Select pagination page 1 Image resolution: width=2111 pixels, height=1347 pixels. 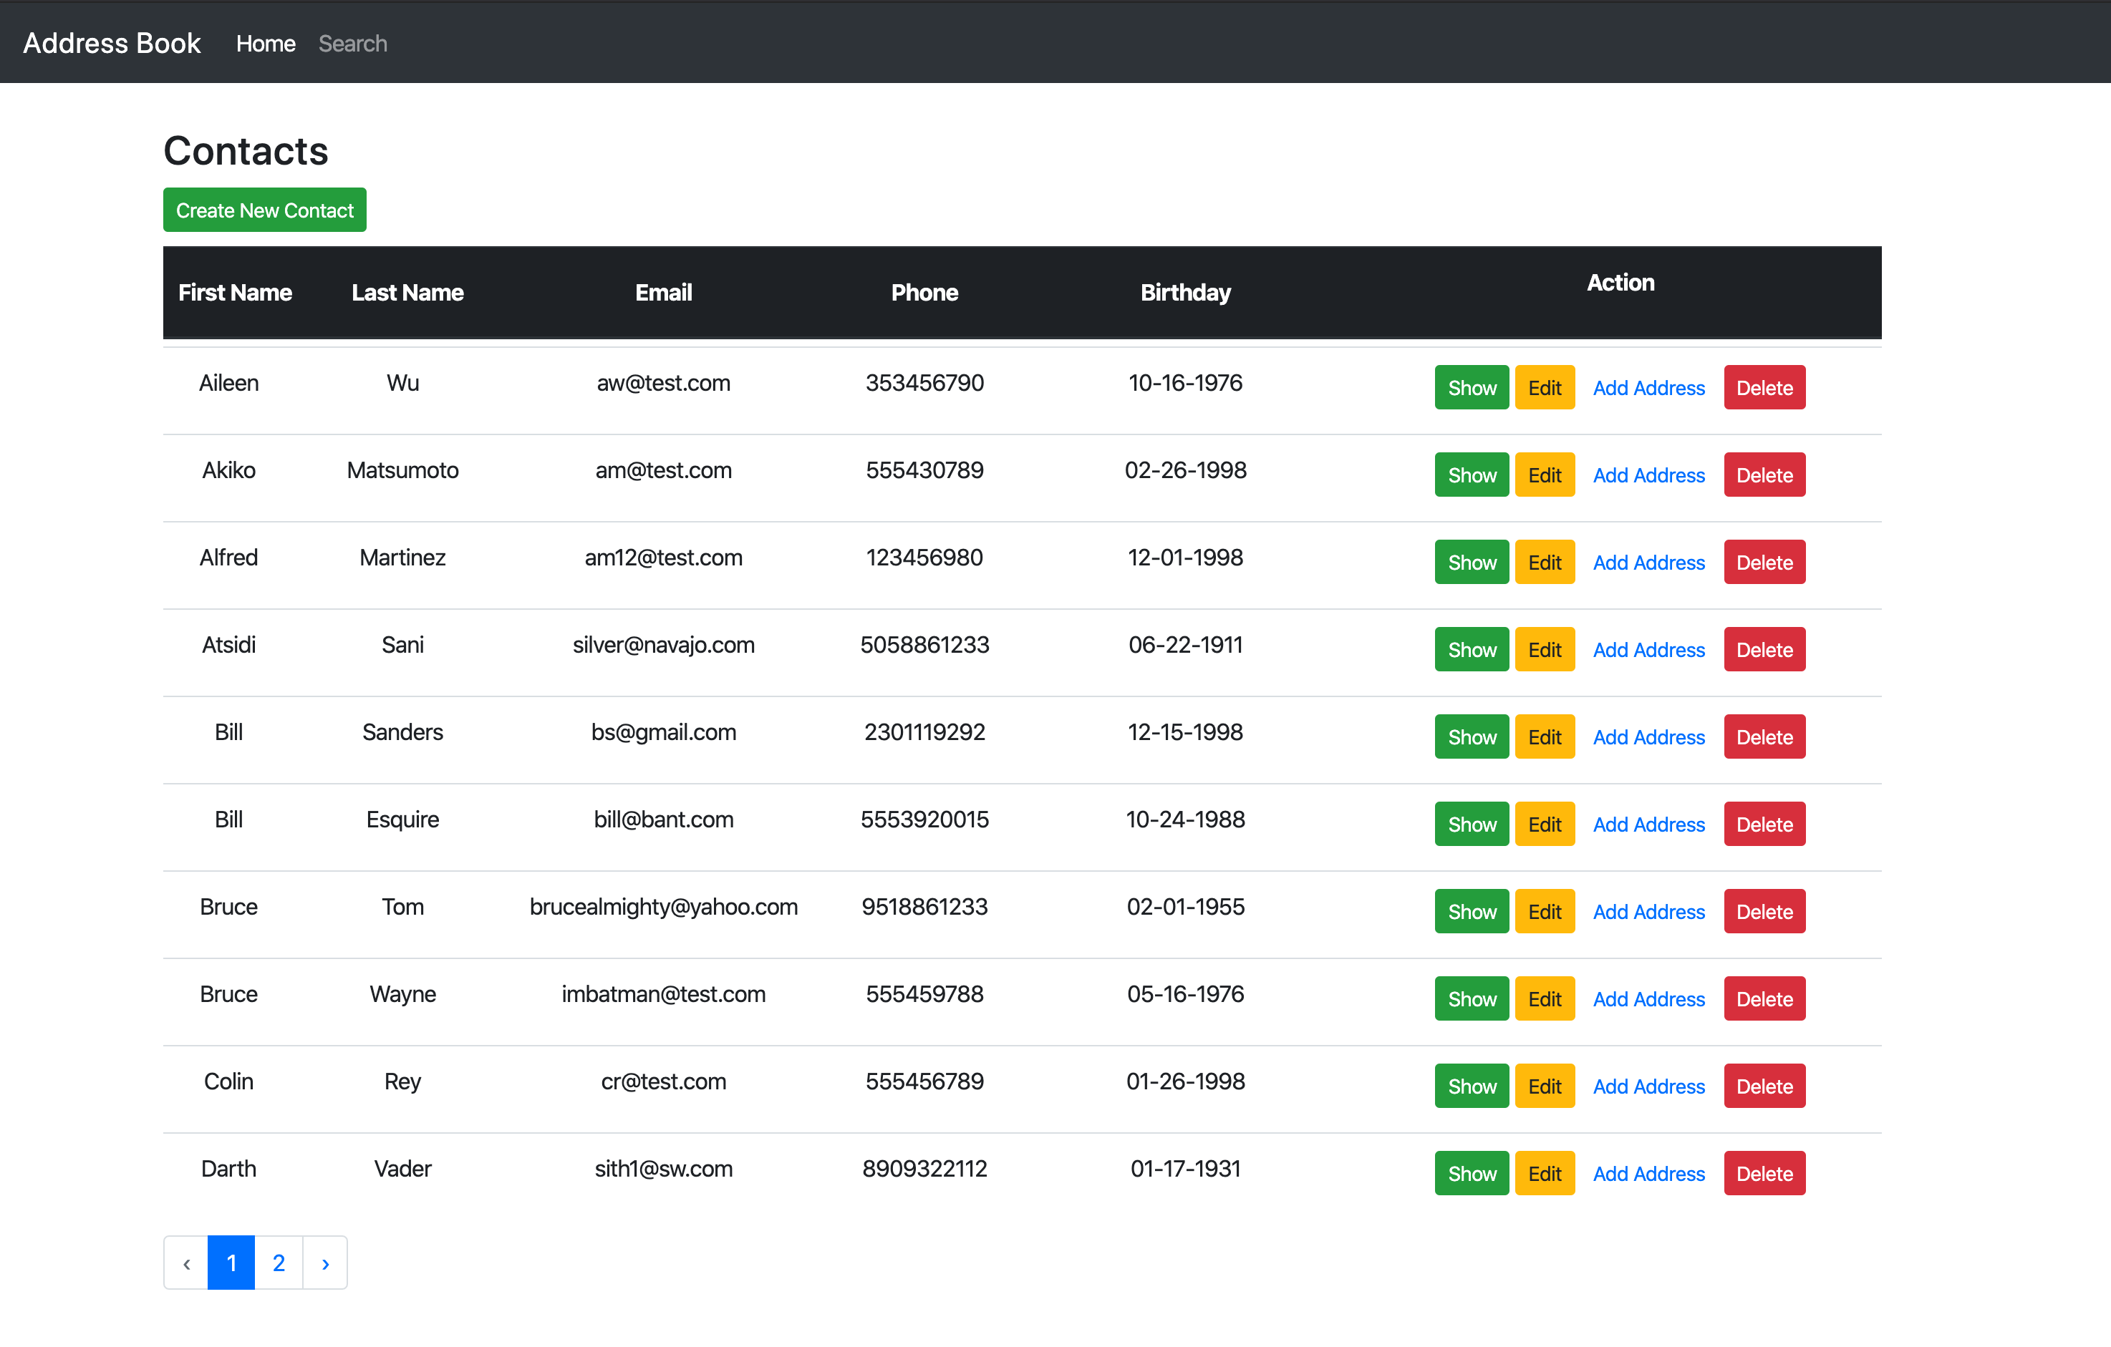[x=231, y=1263]
